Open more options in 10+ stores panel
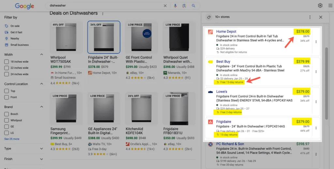 tap(310, 17)
